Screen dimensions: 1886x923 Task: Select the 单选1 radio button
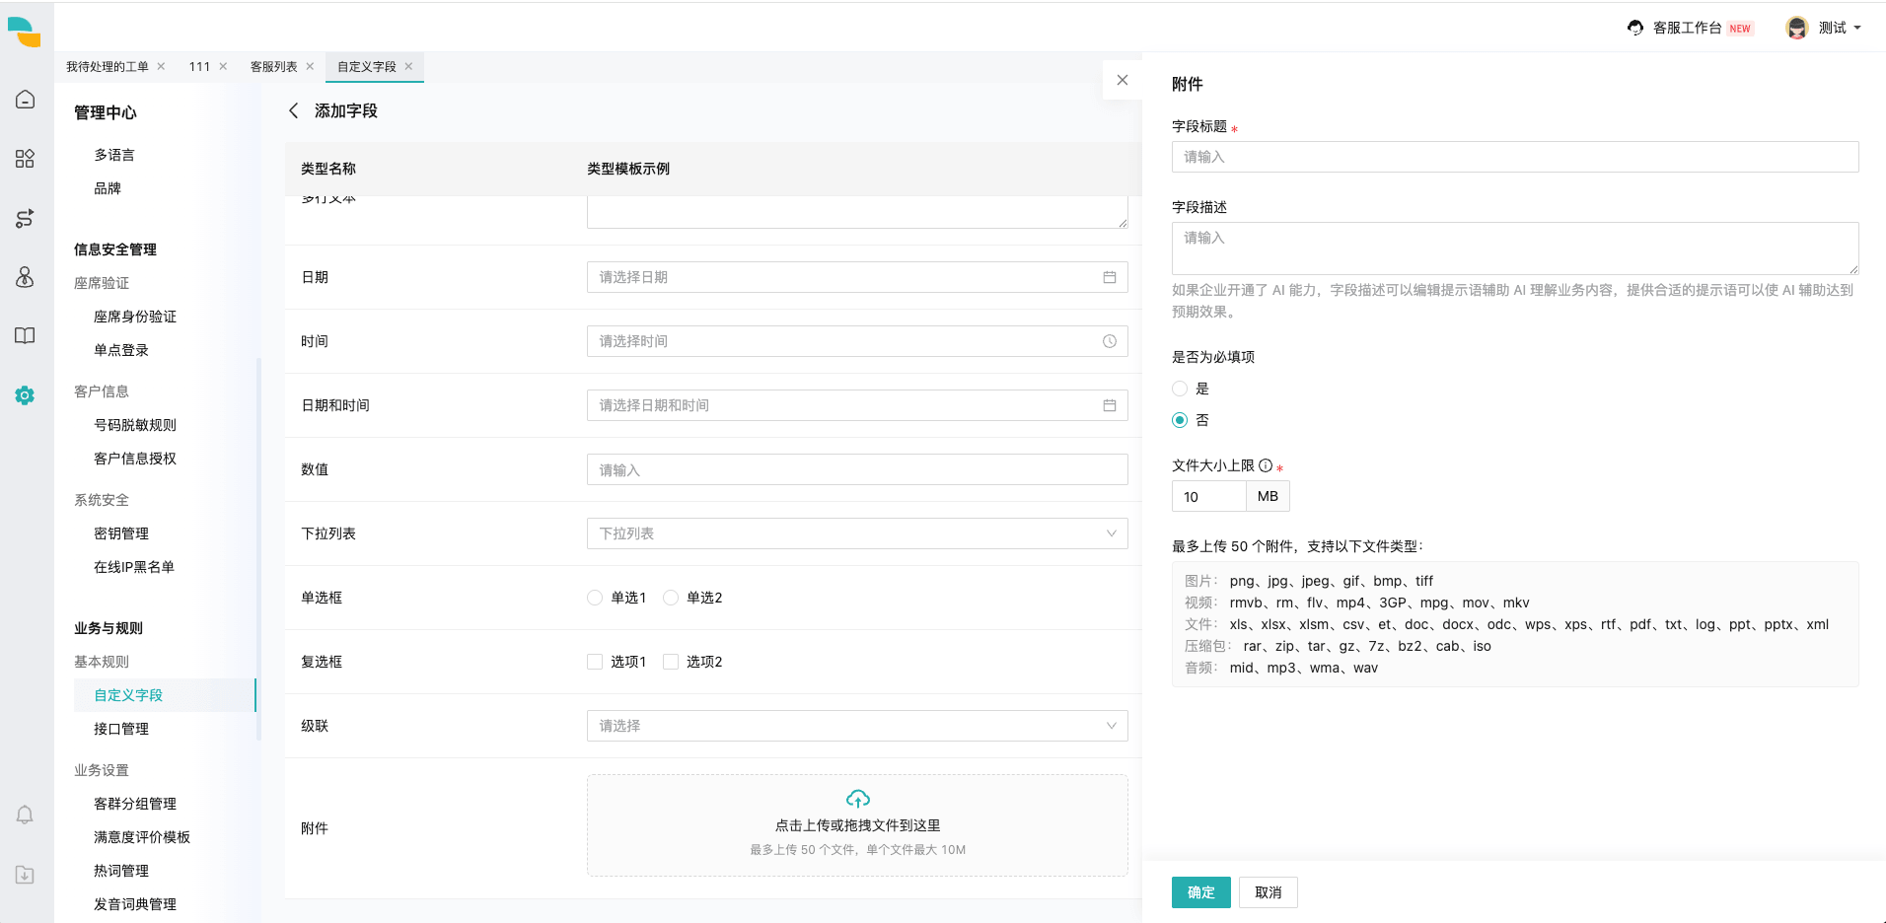pos(595,598)
